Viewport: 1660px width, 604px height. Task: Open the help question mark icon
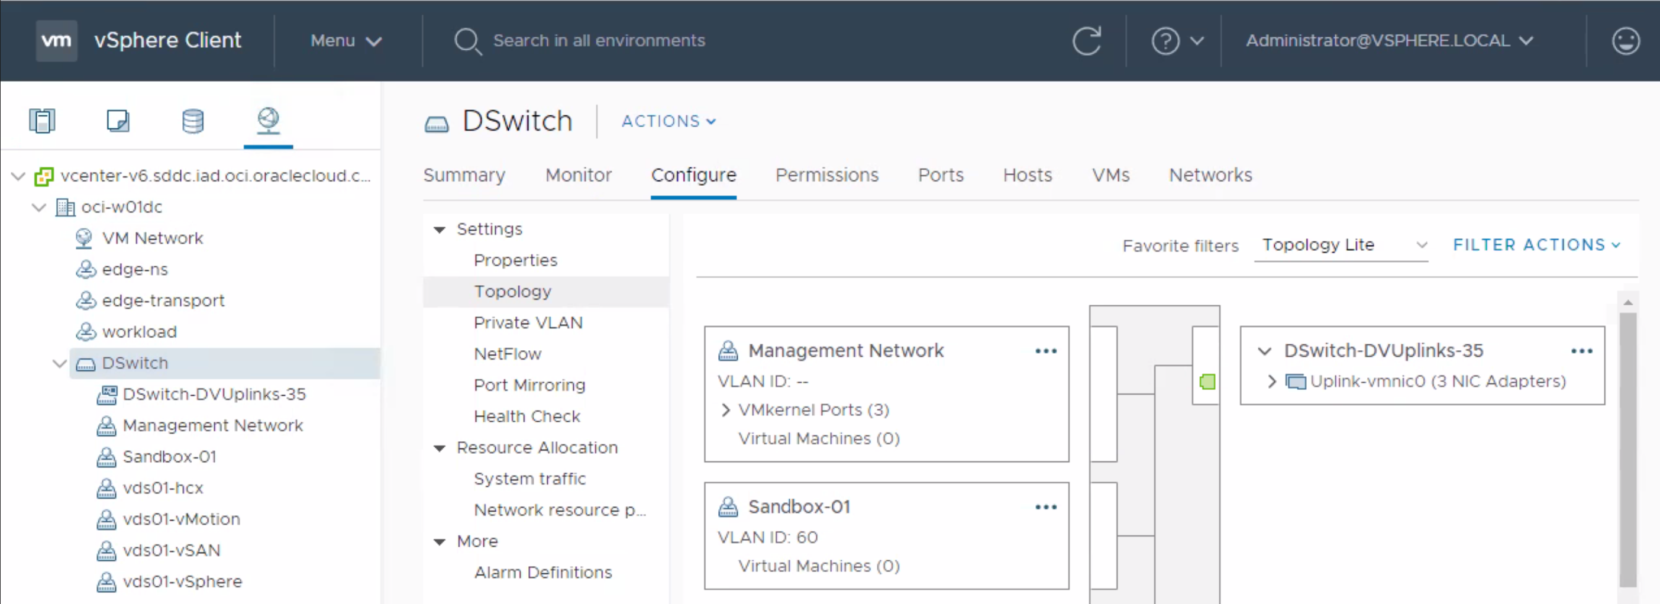[x=1165, y=41]
